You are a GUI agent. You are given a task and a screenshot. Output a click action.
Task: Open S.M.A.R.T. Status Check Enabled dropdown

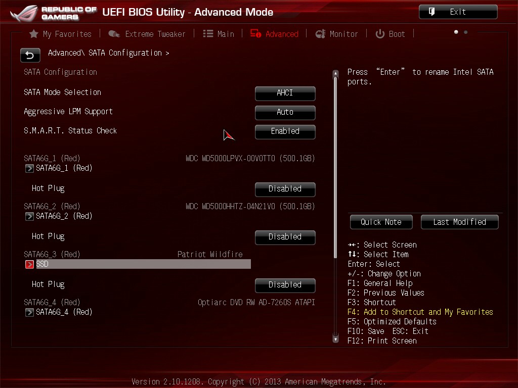tap(285, 132)
